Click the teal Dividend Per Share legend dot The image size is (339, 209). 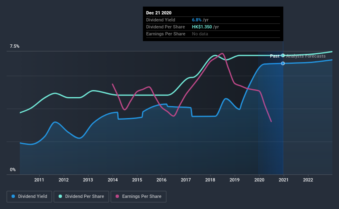coord(60,196)
